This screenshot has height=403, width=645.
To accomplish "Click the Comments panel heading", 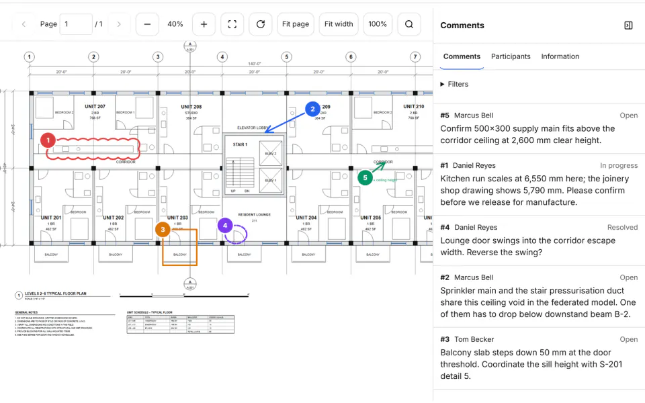I will tap(462, 26).
